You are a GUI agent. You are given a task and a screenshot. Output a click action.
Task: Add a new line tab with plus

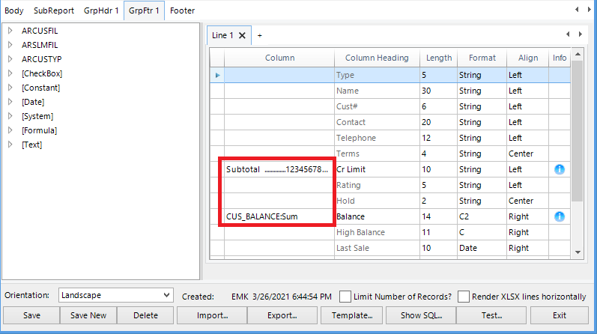tap(260, 35)
